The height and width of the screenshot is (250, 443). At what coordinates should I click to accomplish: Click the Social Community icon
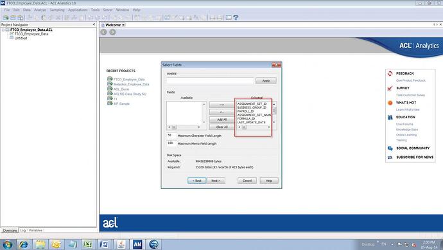[x=390, y=148]
